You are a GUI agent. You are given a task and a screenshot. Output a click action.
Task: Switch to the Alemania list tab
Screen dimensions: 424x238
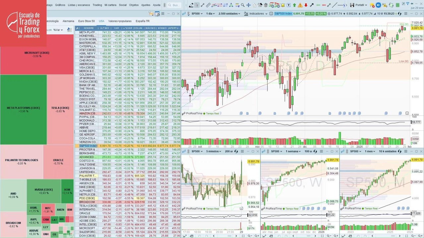point(68,21)
